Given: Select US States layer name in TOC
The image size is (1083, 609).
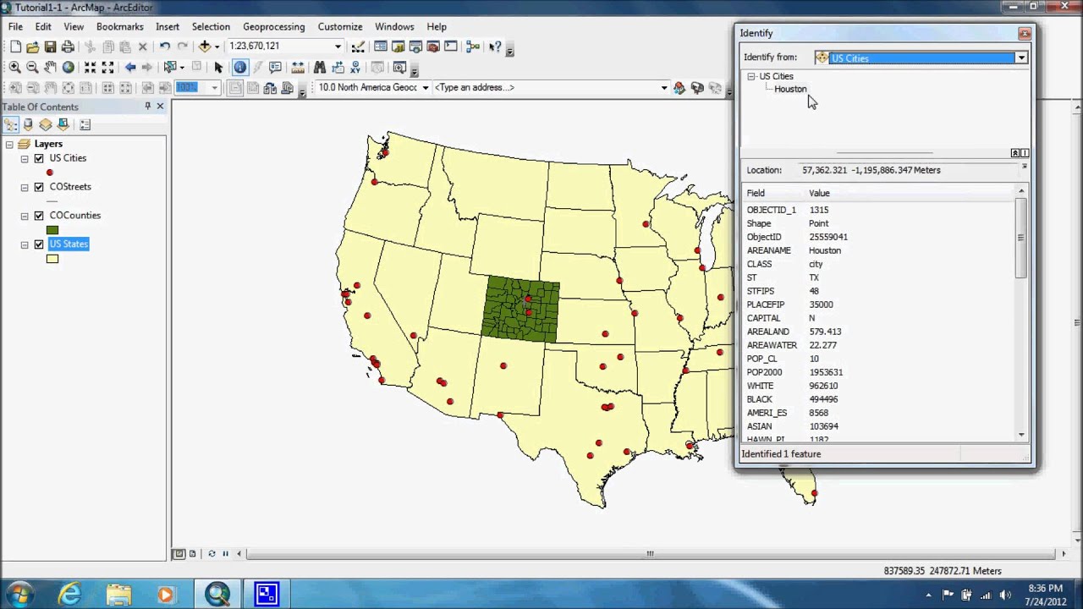Looking at the screenshot, I should click(x=69, y=244).
